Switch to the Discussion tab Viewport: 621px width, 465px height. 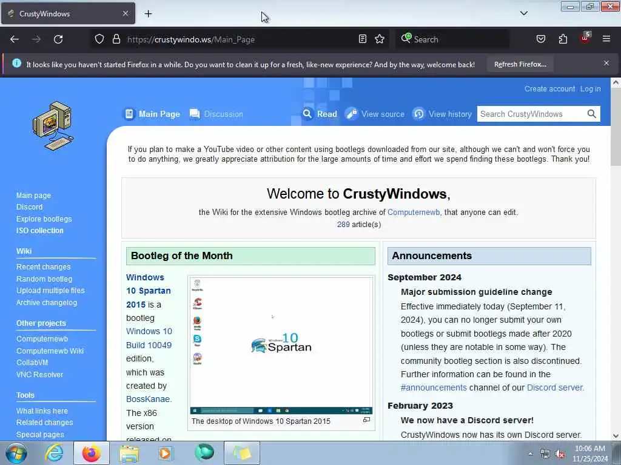pos(217,114)
